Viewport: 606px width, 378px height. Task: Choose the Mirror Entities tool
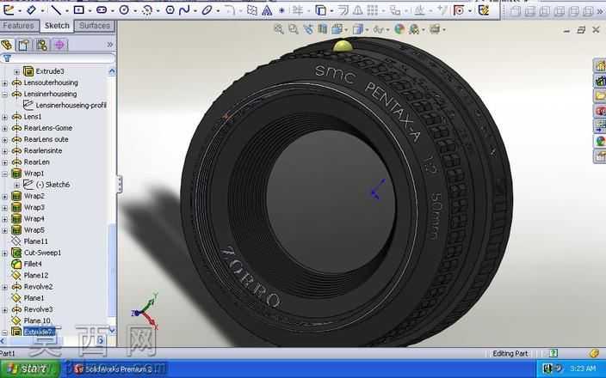click(x=358, y=10)
